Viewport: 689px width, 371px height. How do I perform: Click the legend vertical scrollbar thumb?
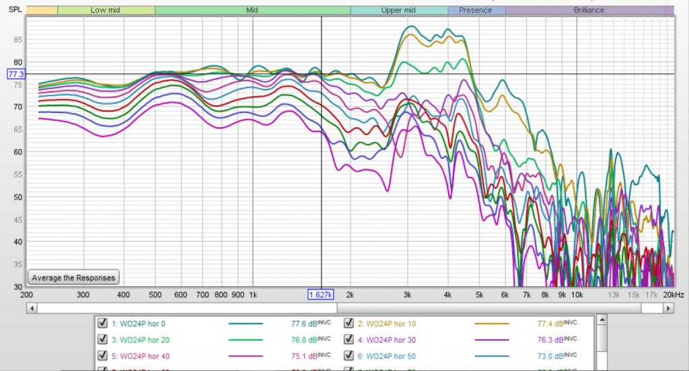point(602,339)
